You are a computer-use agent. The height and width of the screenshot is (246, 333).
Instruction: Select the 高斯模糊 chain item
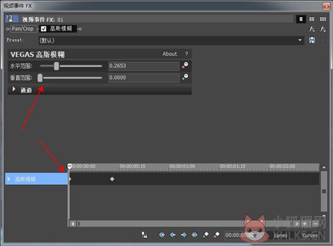click(61, 29)
